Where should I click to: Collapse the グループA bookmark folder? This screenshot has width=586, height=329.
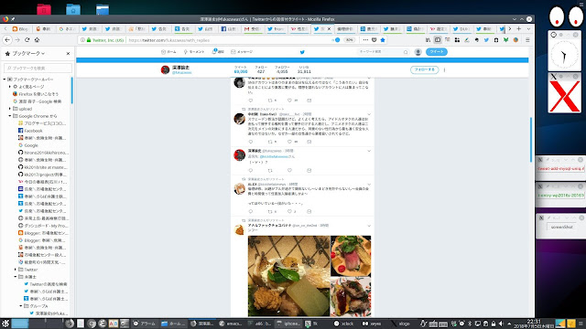[x=21, y=306]
